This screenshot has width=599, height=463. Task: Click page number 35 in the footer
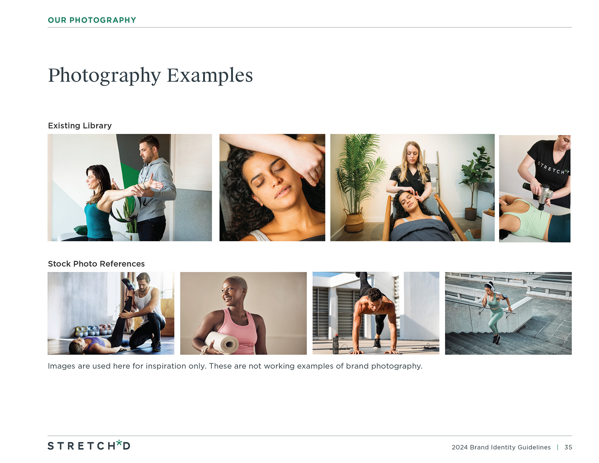pos(568,447)
